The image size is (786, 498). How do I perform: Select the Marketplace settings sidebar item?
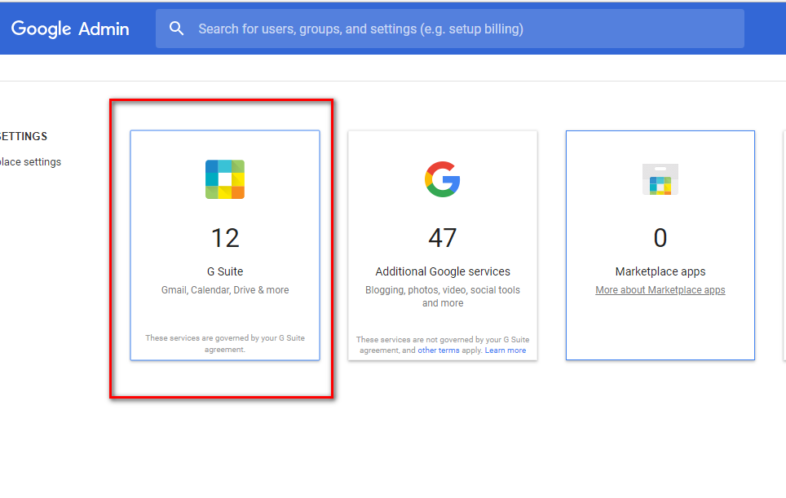coord(30,162)
